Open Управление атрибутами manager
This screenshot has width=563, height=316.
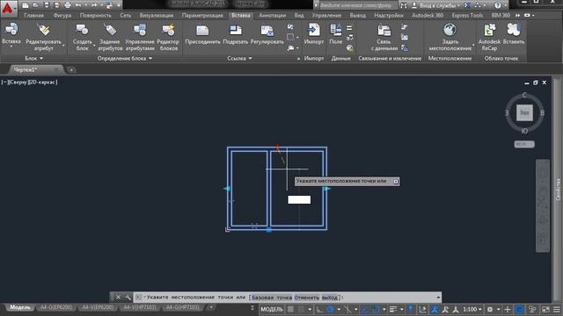140,37
